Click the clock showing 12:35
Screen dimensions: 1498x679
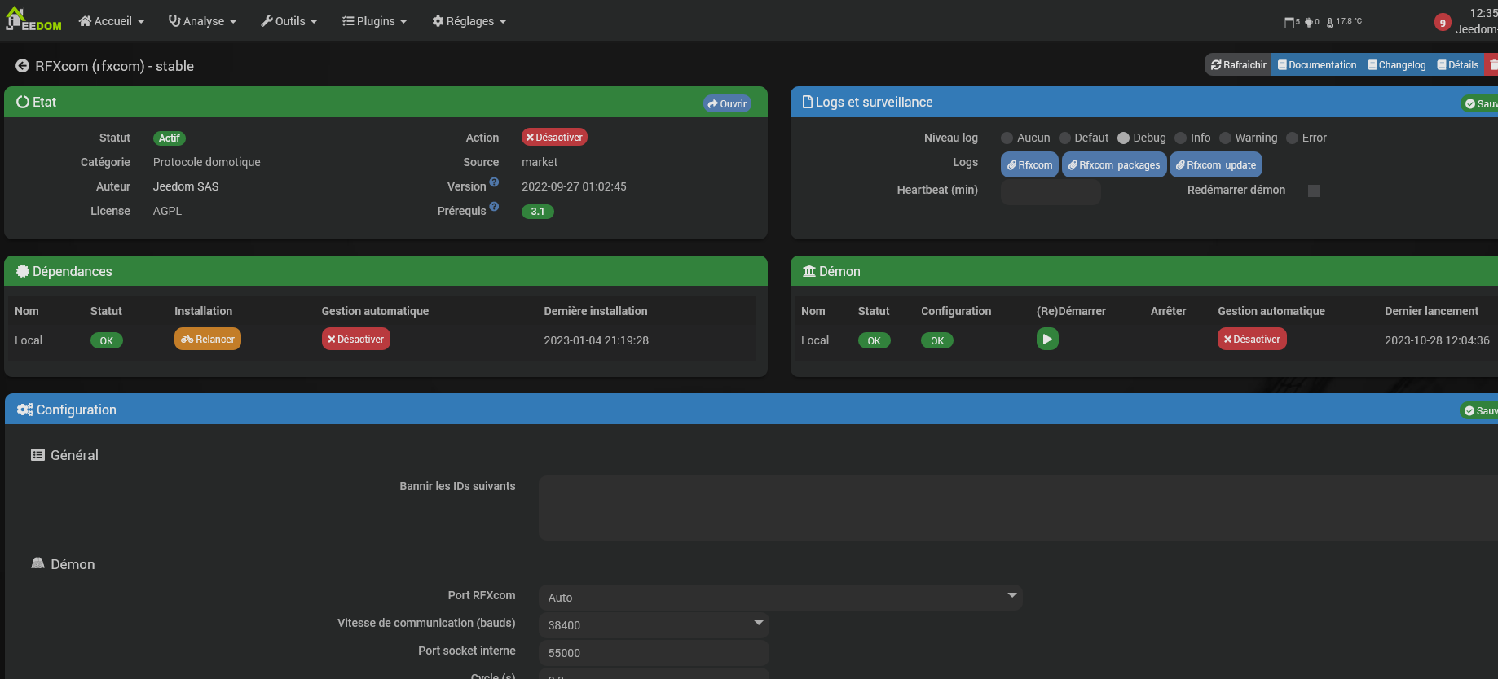click(1483, 13)
